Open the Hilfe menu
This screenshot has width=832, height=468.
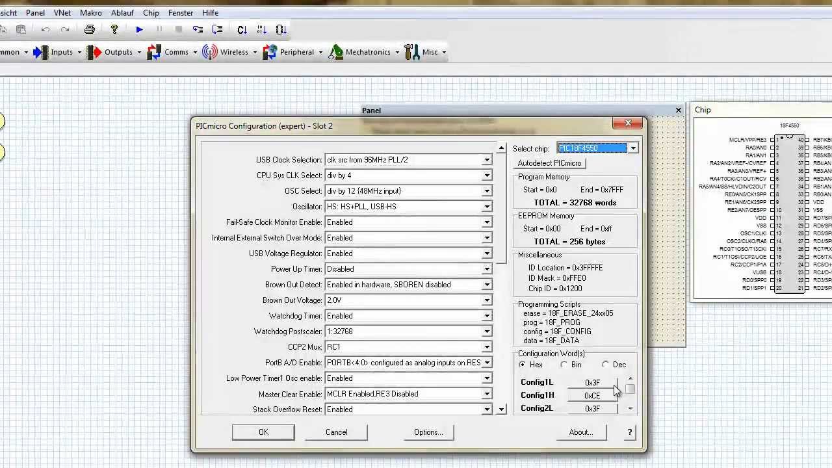tap(210, 12)
